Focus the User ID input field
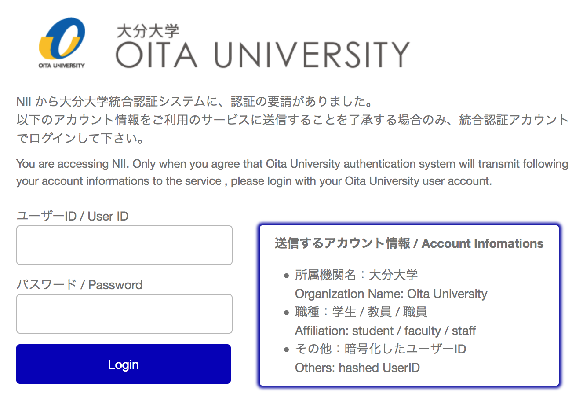Image resolution: width=583 pixels, height=412 pixels. point(124,245)
